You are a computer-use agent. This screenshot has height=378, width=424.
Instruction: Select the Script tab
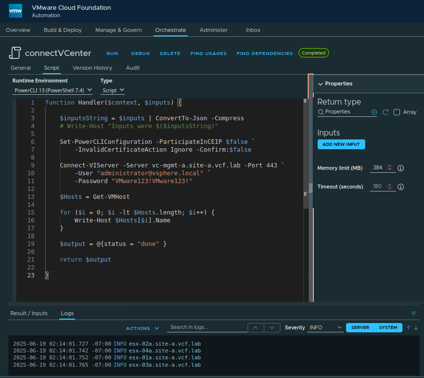[51, 68]
